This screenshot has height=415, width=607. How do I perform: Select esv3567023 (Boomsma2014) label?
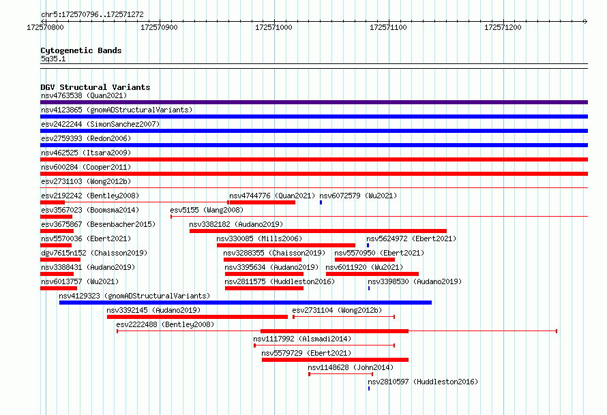pyautogui.click(x=90, y=210)
